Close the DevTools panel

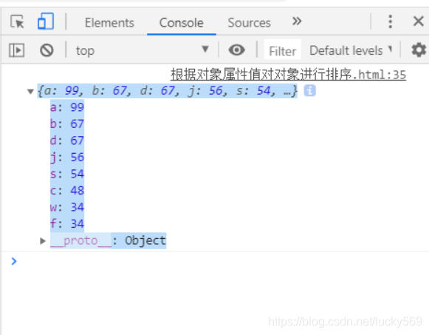419,21
